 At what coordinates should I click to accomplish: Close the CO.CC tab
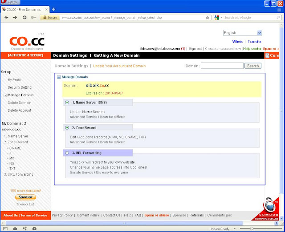46,9
